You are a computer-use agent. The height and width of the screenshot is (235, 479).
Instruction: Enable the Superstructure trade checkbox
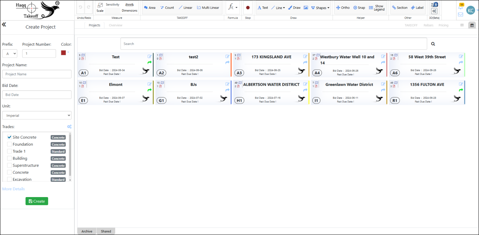[x=10, y=166]
